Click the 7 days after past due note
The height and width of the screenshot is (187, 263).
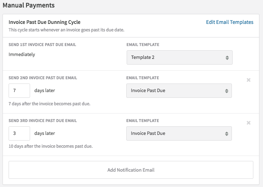tap(49, 104)
